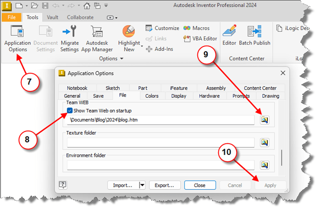Open the Drawing options tab

(x=271, y=96)
